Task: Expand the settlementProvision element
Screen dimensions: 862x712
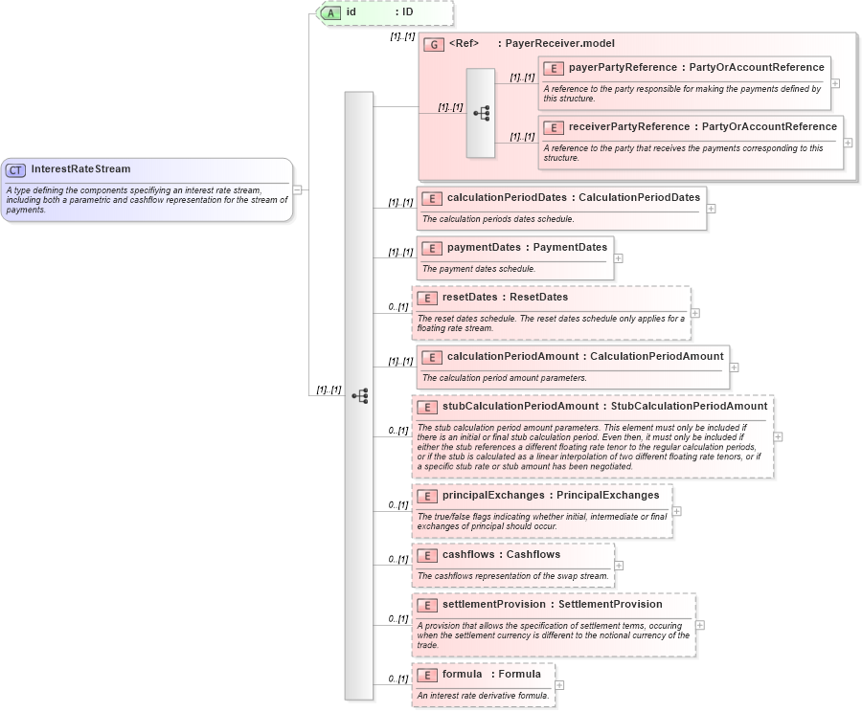Action: 699,624
